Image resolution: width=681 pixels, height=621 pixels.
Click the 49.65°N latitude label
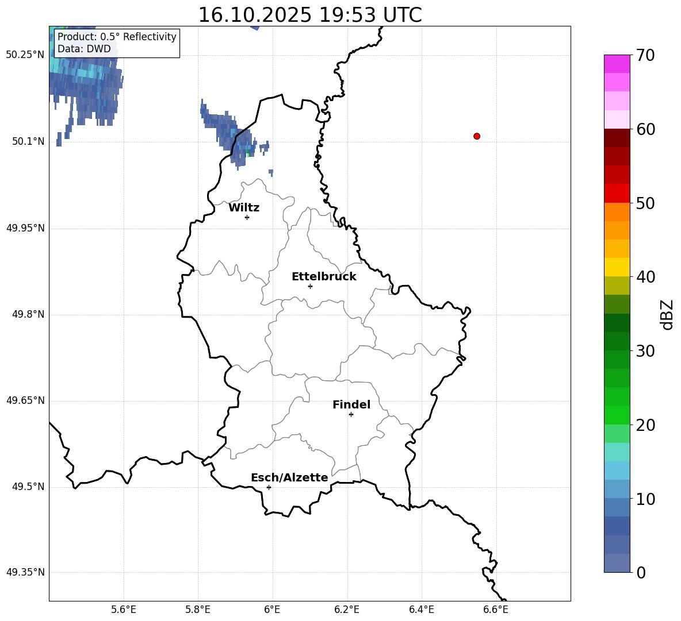[25, 400]
